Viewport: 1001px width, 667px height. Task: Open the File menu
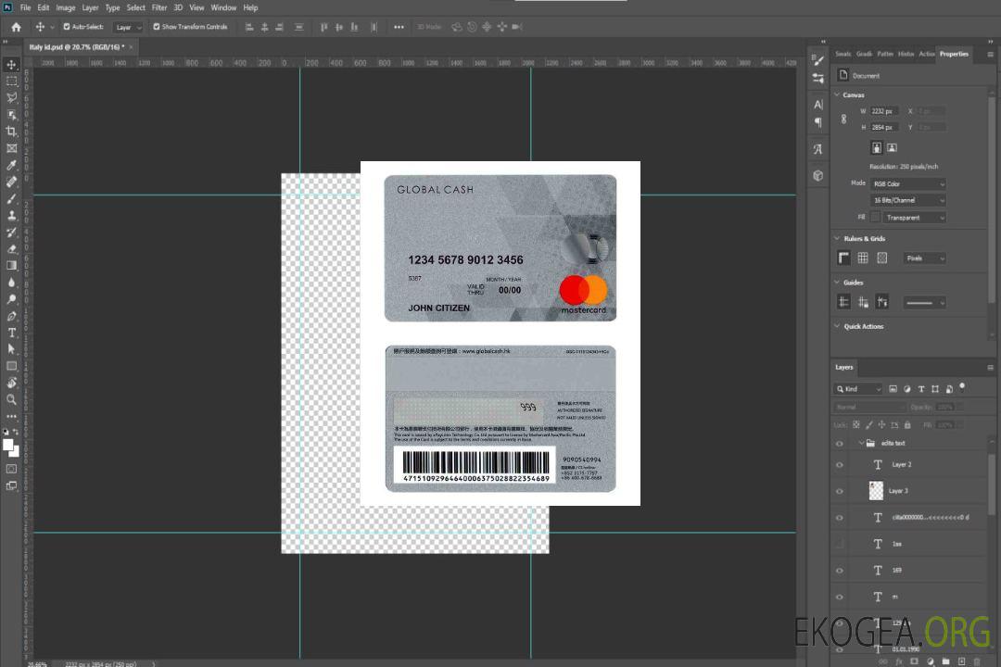26,7
